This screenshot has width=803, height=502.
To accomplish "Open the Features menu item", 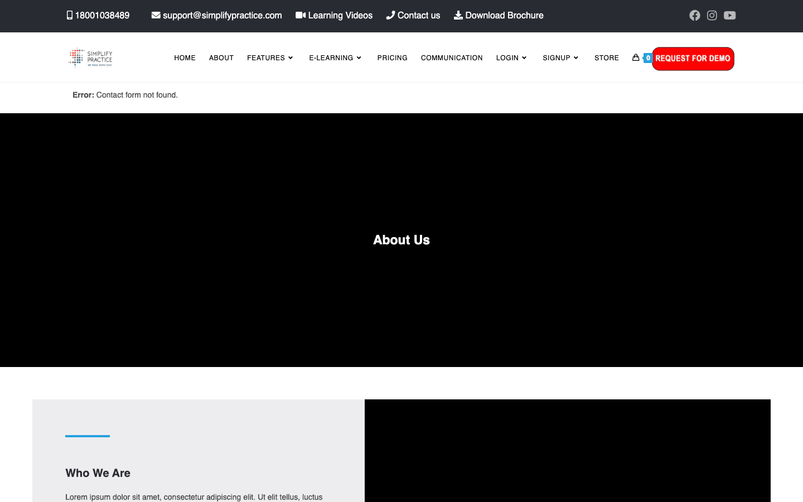I will [x=266, y=58].
